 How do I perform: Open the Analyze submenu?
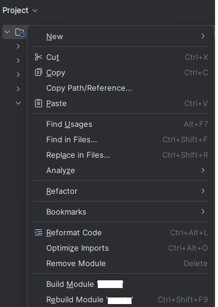click(120, 171)
